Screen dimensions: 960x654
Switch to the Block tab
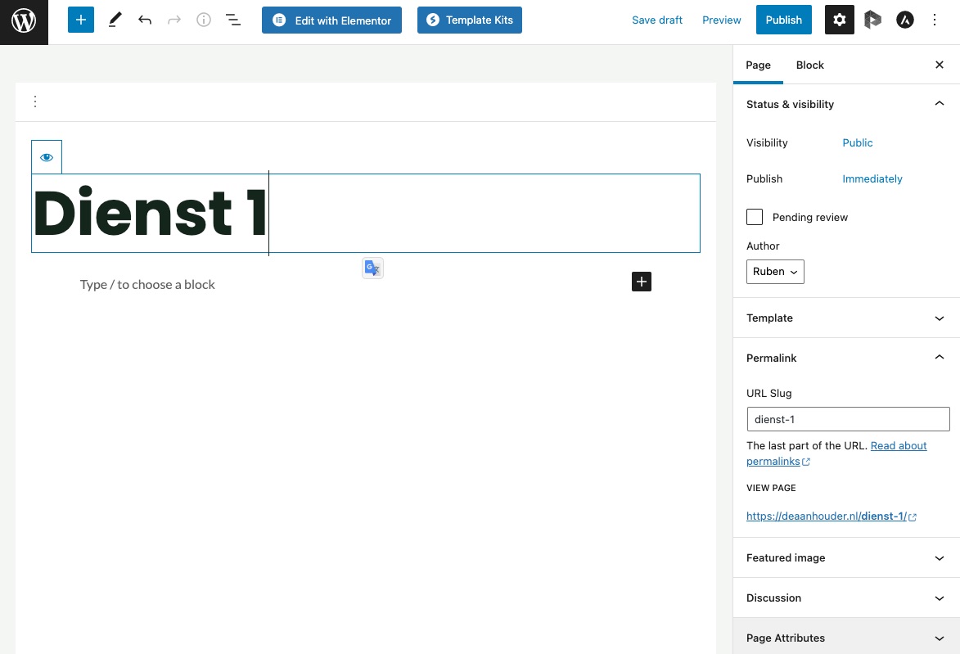(809, 65)
